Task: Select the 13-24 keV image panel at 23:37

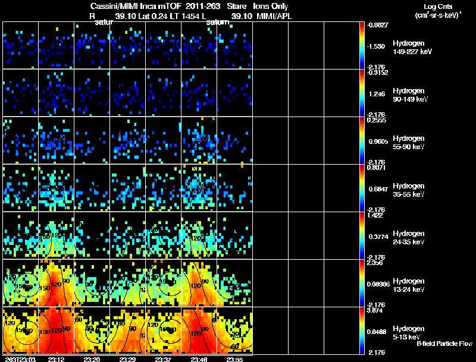Action: coord(163,283)
